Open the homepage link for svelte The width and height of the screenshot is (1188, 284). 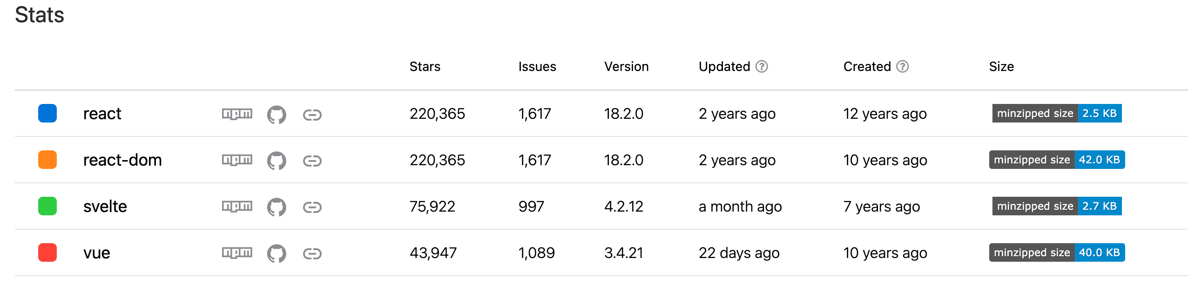coord(312,207)
